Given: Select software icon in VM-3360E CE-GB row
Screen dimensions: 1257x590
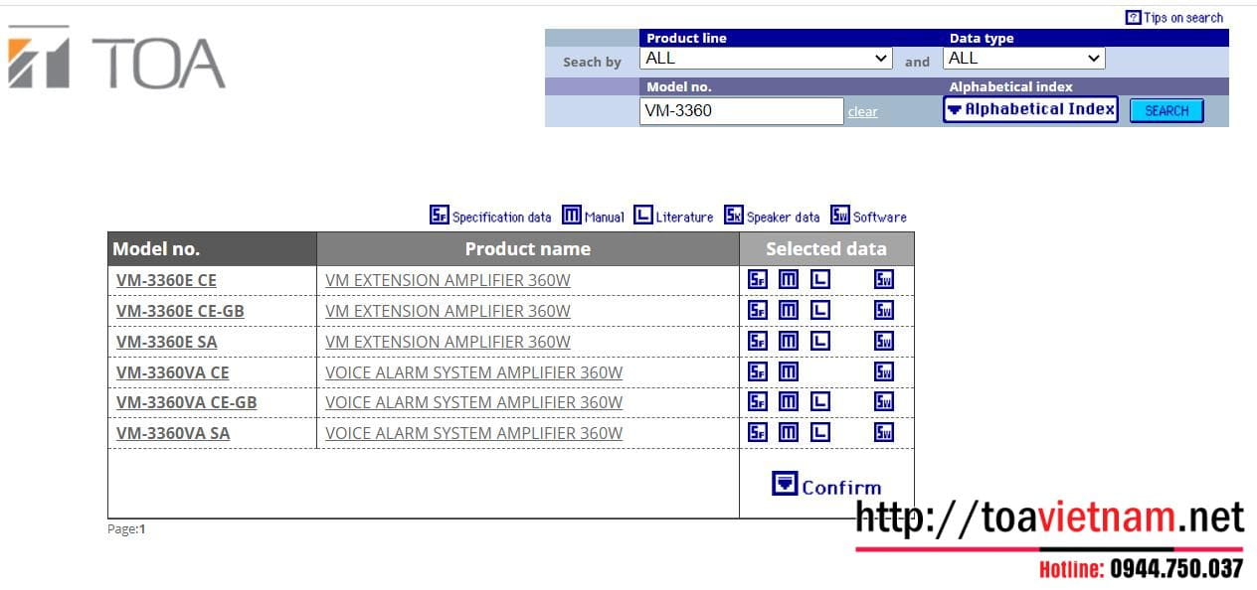Looking at the screenshot, I should pos(884,311).
